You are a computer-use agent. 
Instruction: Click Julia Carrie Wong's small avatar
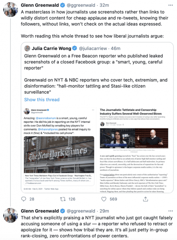click(27, 48)
